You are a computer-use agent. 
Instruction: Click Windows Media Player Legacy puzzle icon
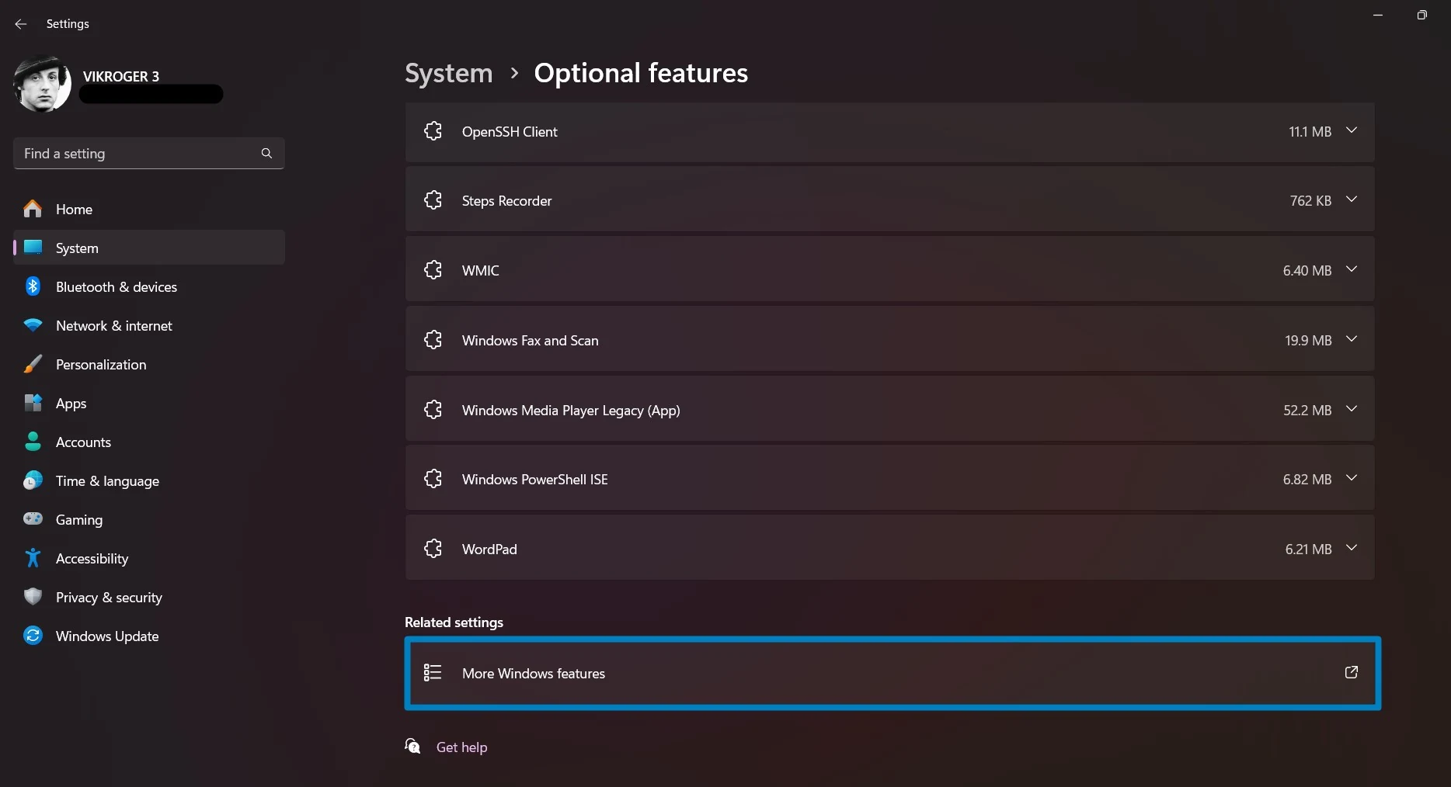[x=433, y=410]
